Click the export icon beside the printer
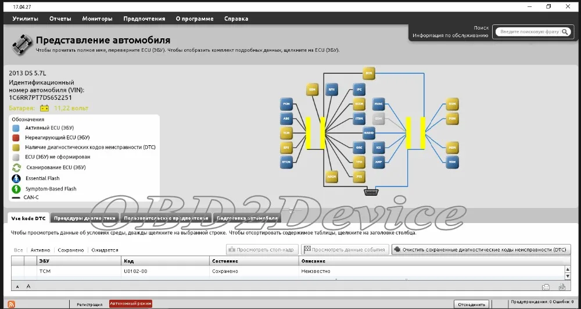Screen dimensions: 581x309 [562, 287]
